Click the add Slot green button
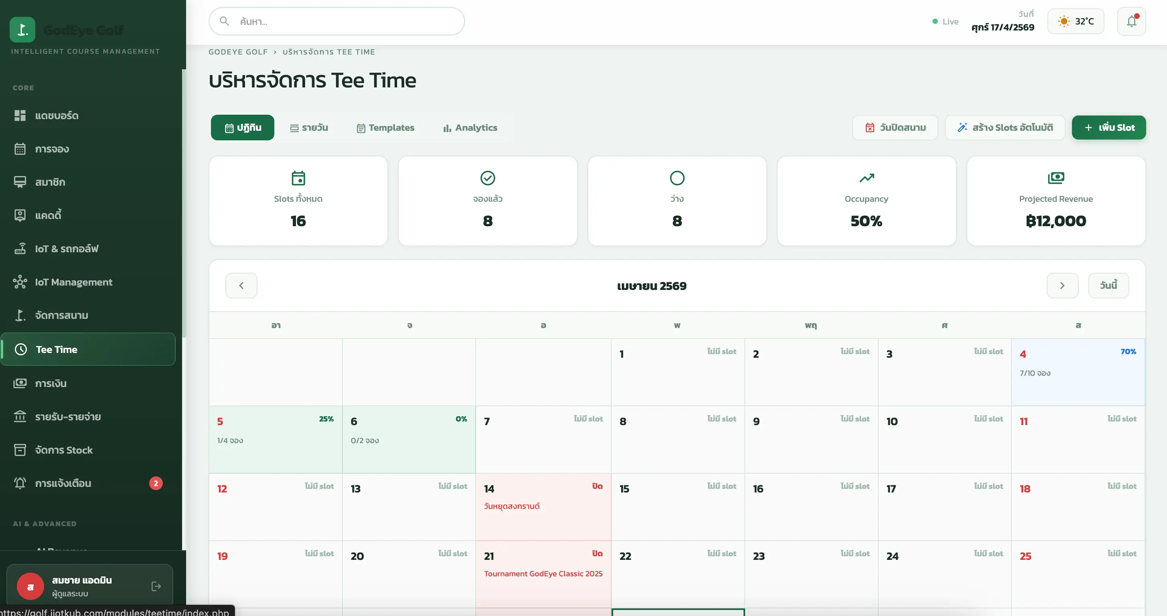This screenshot has height=616, width=1167. (1108, 128)
